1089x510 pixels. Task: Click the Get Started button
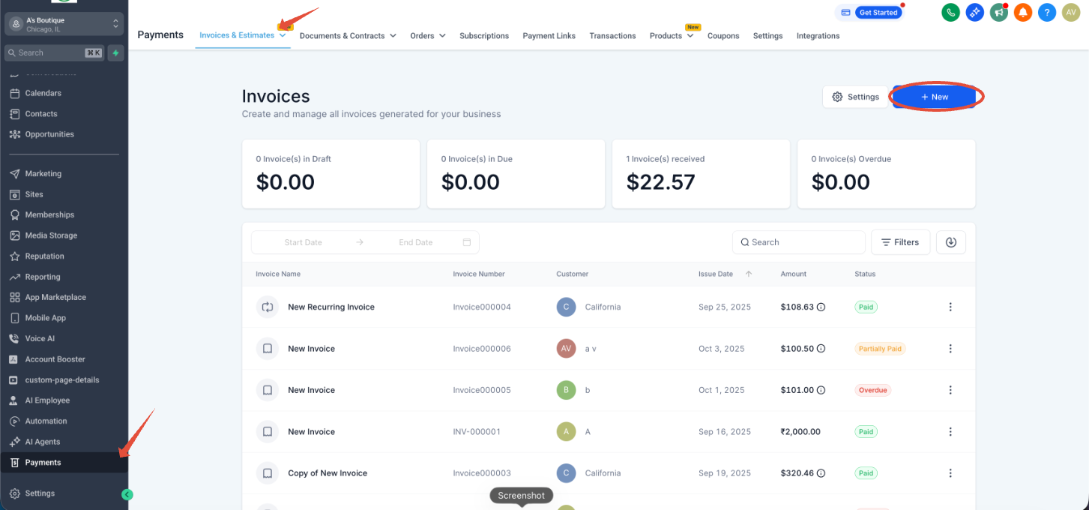(879, 13)
